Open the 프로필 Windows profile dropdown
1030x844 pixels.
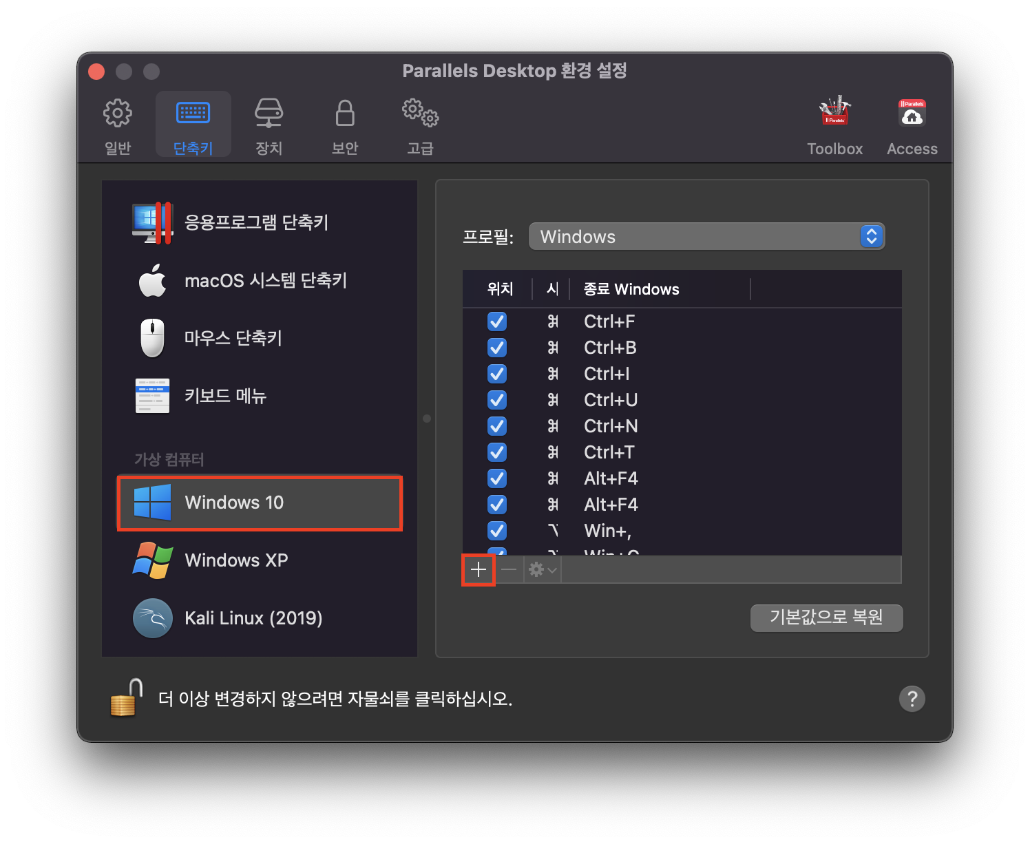tap(706, 237)
